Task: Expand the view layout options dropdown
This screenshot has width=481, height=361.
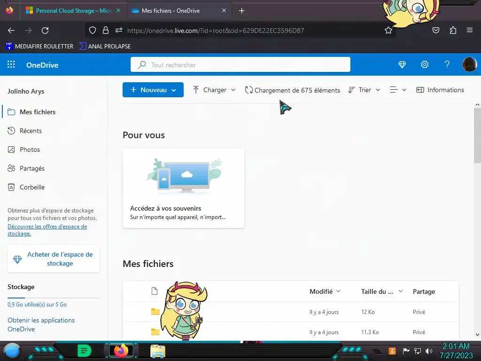Action: click(398, 90)
